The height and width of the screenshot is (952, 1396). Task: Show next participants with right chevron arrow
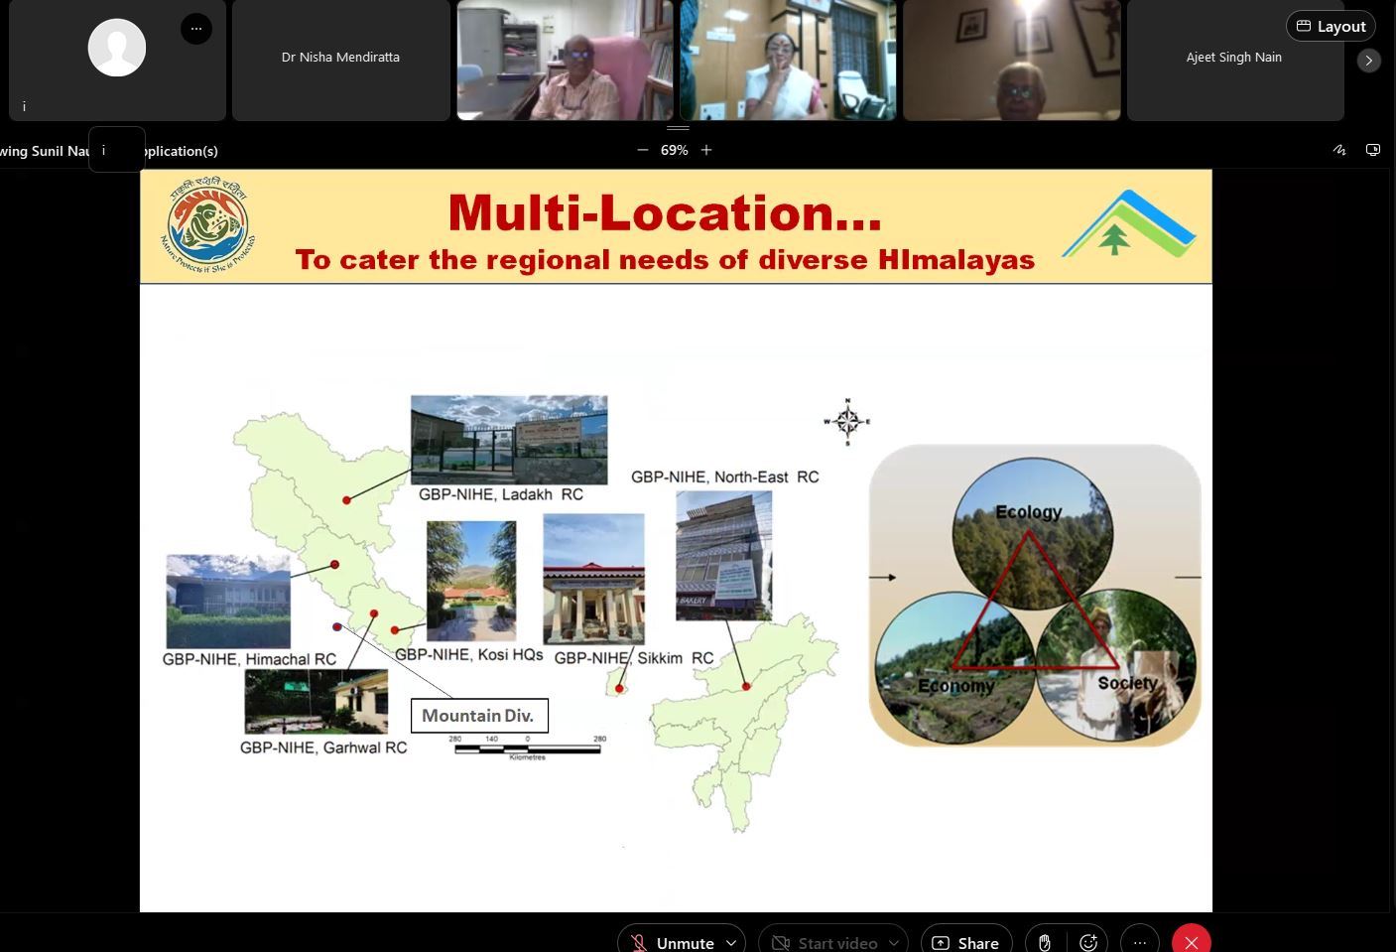[1368, 61]
